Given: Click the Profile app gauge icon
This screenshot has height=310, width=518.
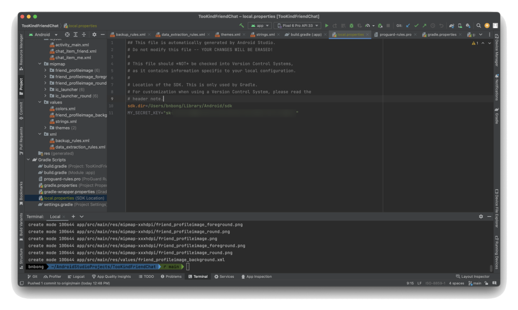Looking at the screenshot, I should (x=367, y=25).
